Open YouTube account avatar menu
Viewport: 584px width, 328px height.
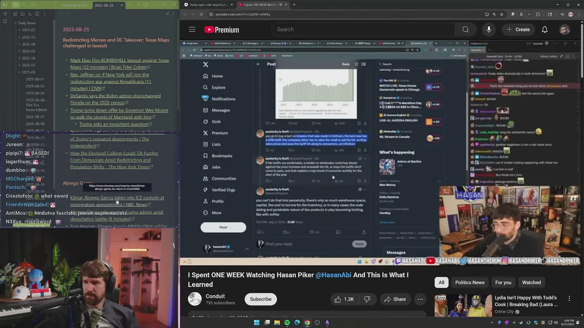pos(565,30)
